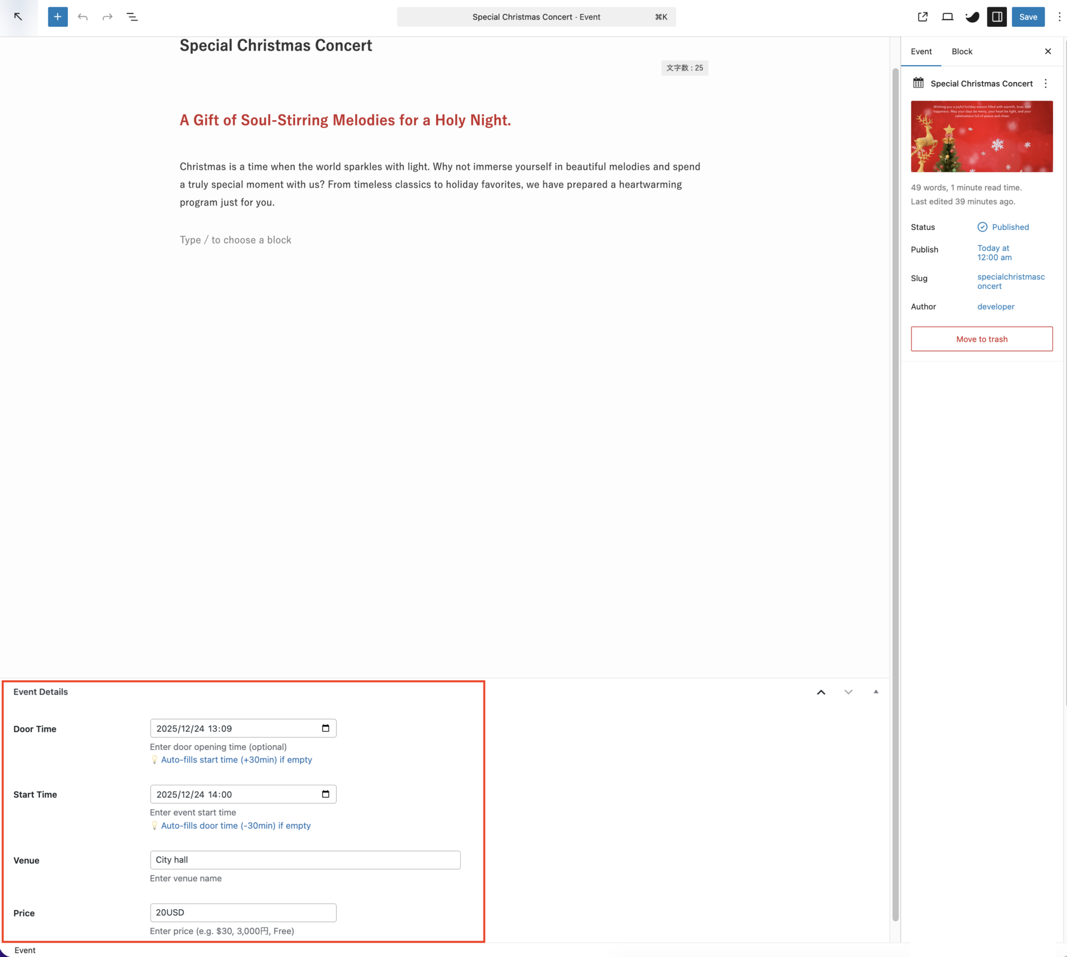The image size is (1067, 957).
Task: Select the Event sidebar tab
Action: click(x=921, y=51)
